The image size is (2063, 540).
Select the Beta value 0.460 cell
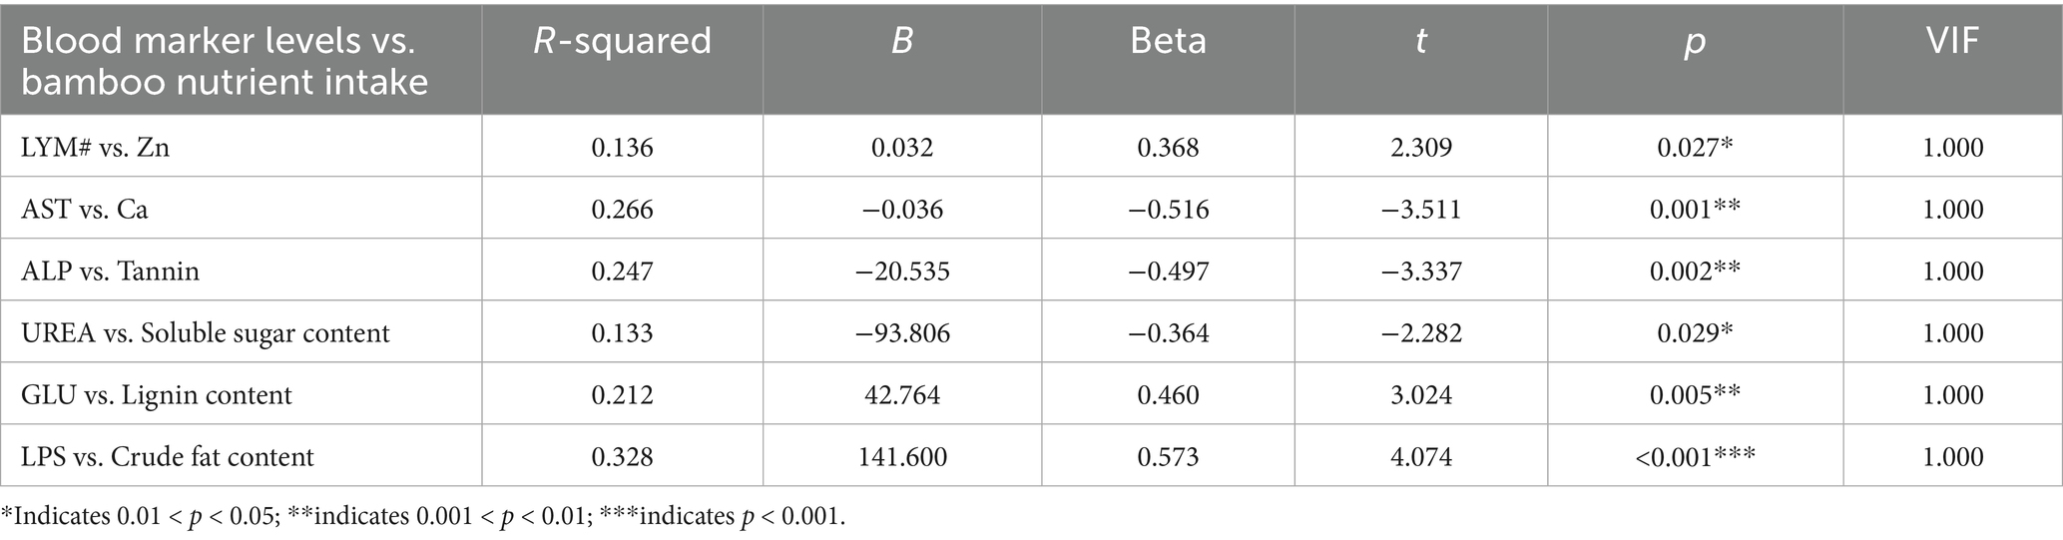pos(1168,395)
